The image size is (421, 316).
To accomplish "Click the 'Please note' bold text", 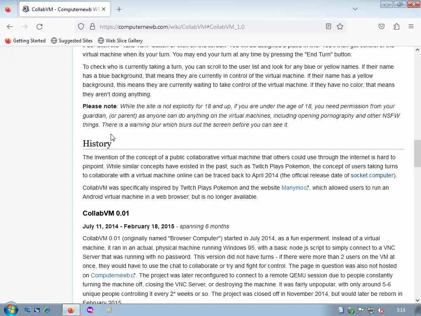I will tap(99, 106).
